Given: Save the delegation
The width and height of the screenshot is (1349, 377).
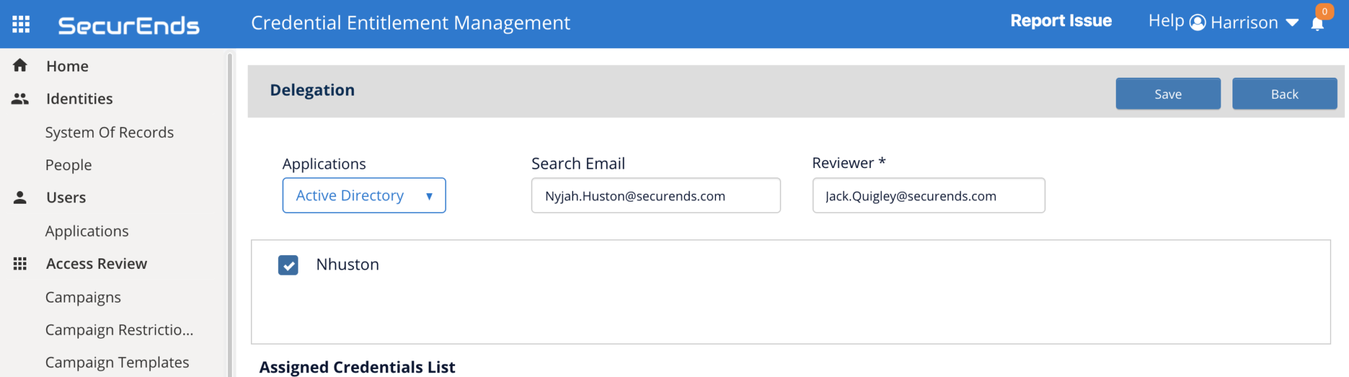Looking at the screenshot, I should click(x=1167, y=94).
